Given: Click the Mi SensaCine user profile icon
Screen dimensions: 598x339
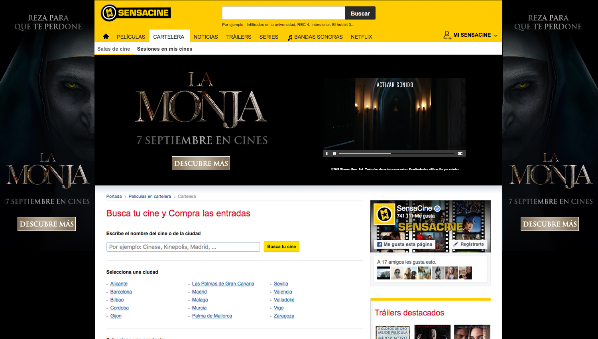Looking at the screenshot, I should coord(447,35).
